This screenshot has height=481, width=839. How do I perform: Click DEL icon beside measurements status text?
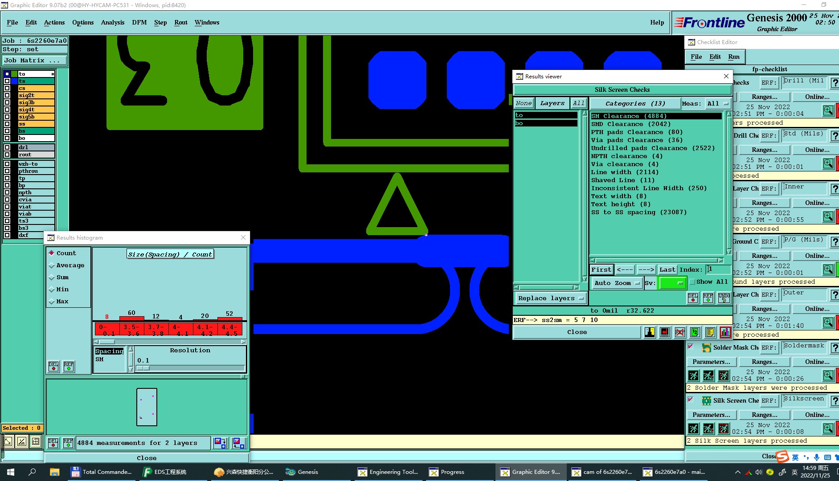(x=53, y=443)
